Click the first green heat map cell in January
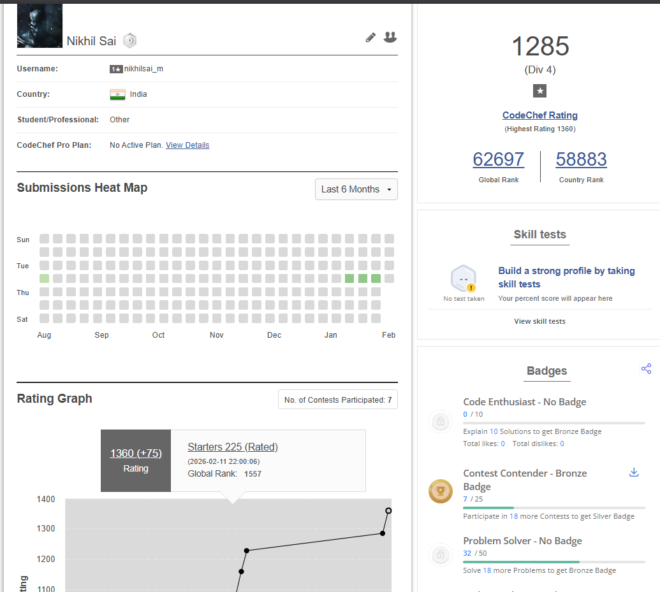660x592 pixels. [x=349, y=278]
